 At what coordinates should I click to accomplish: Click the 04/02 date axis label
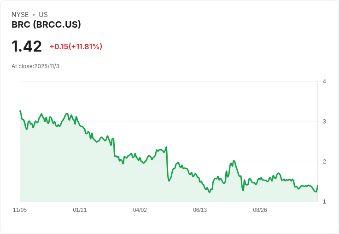click(140, 210)
